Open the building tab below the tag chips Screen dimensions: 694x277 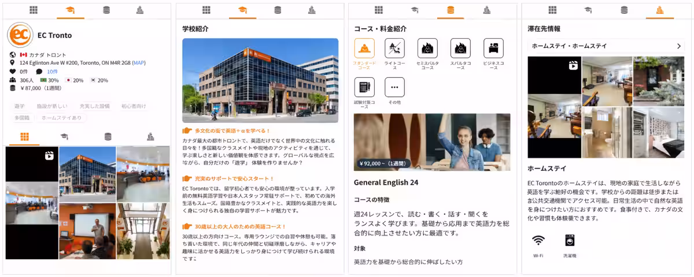150,137
